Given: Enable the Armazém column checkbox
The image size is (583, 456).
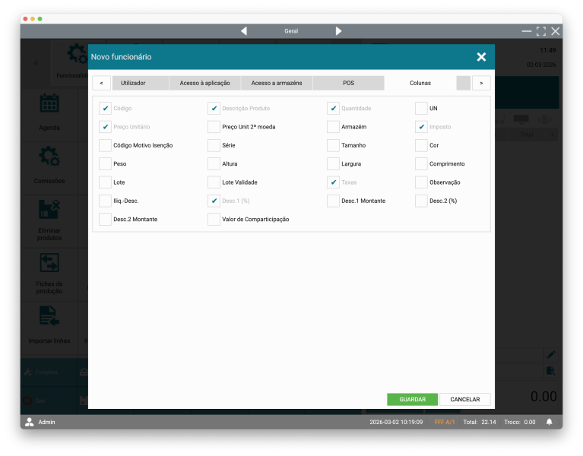Looking at the screenshot, I should (333, 127).
